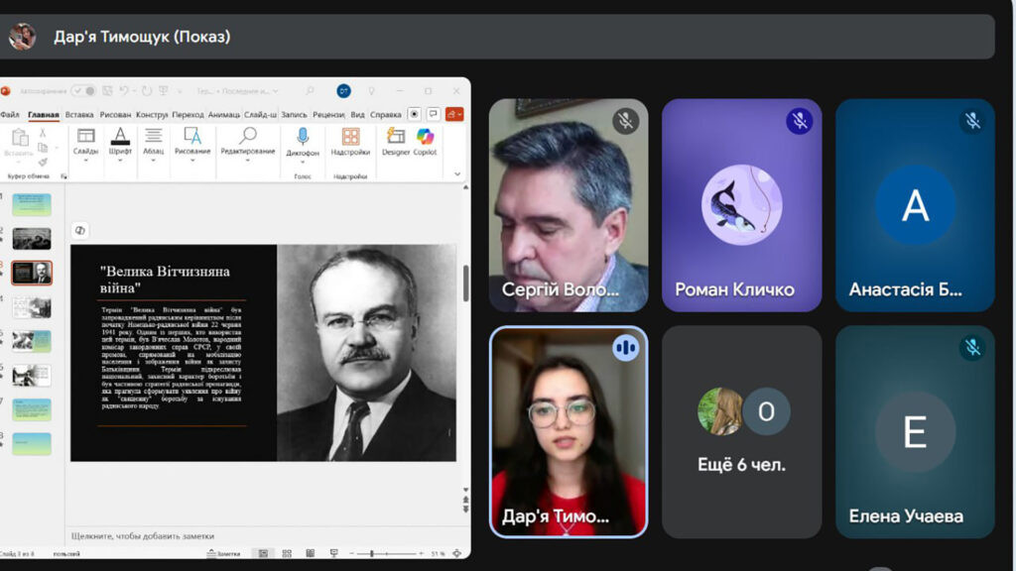
Task: Click the 51% zoom level
Action: coord(438,553)
